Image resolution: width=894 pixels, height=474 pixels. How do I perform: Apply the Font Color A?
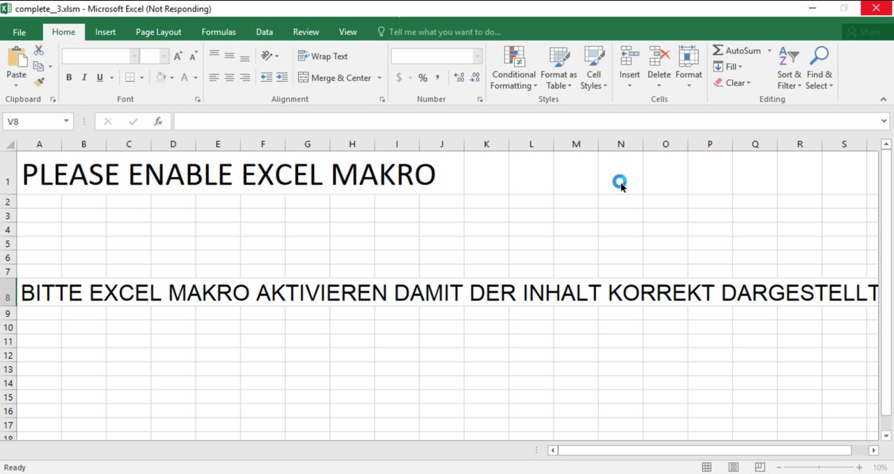(186, 77)
